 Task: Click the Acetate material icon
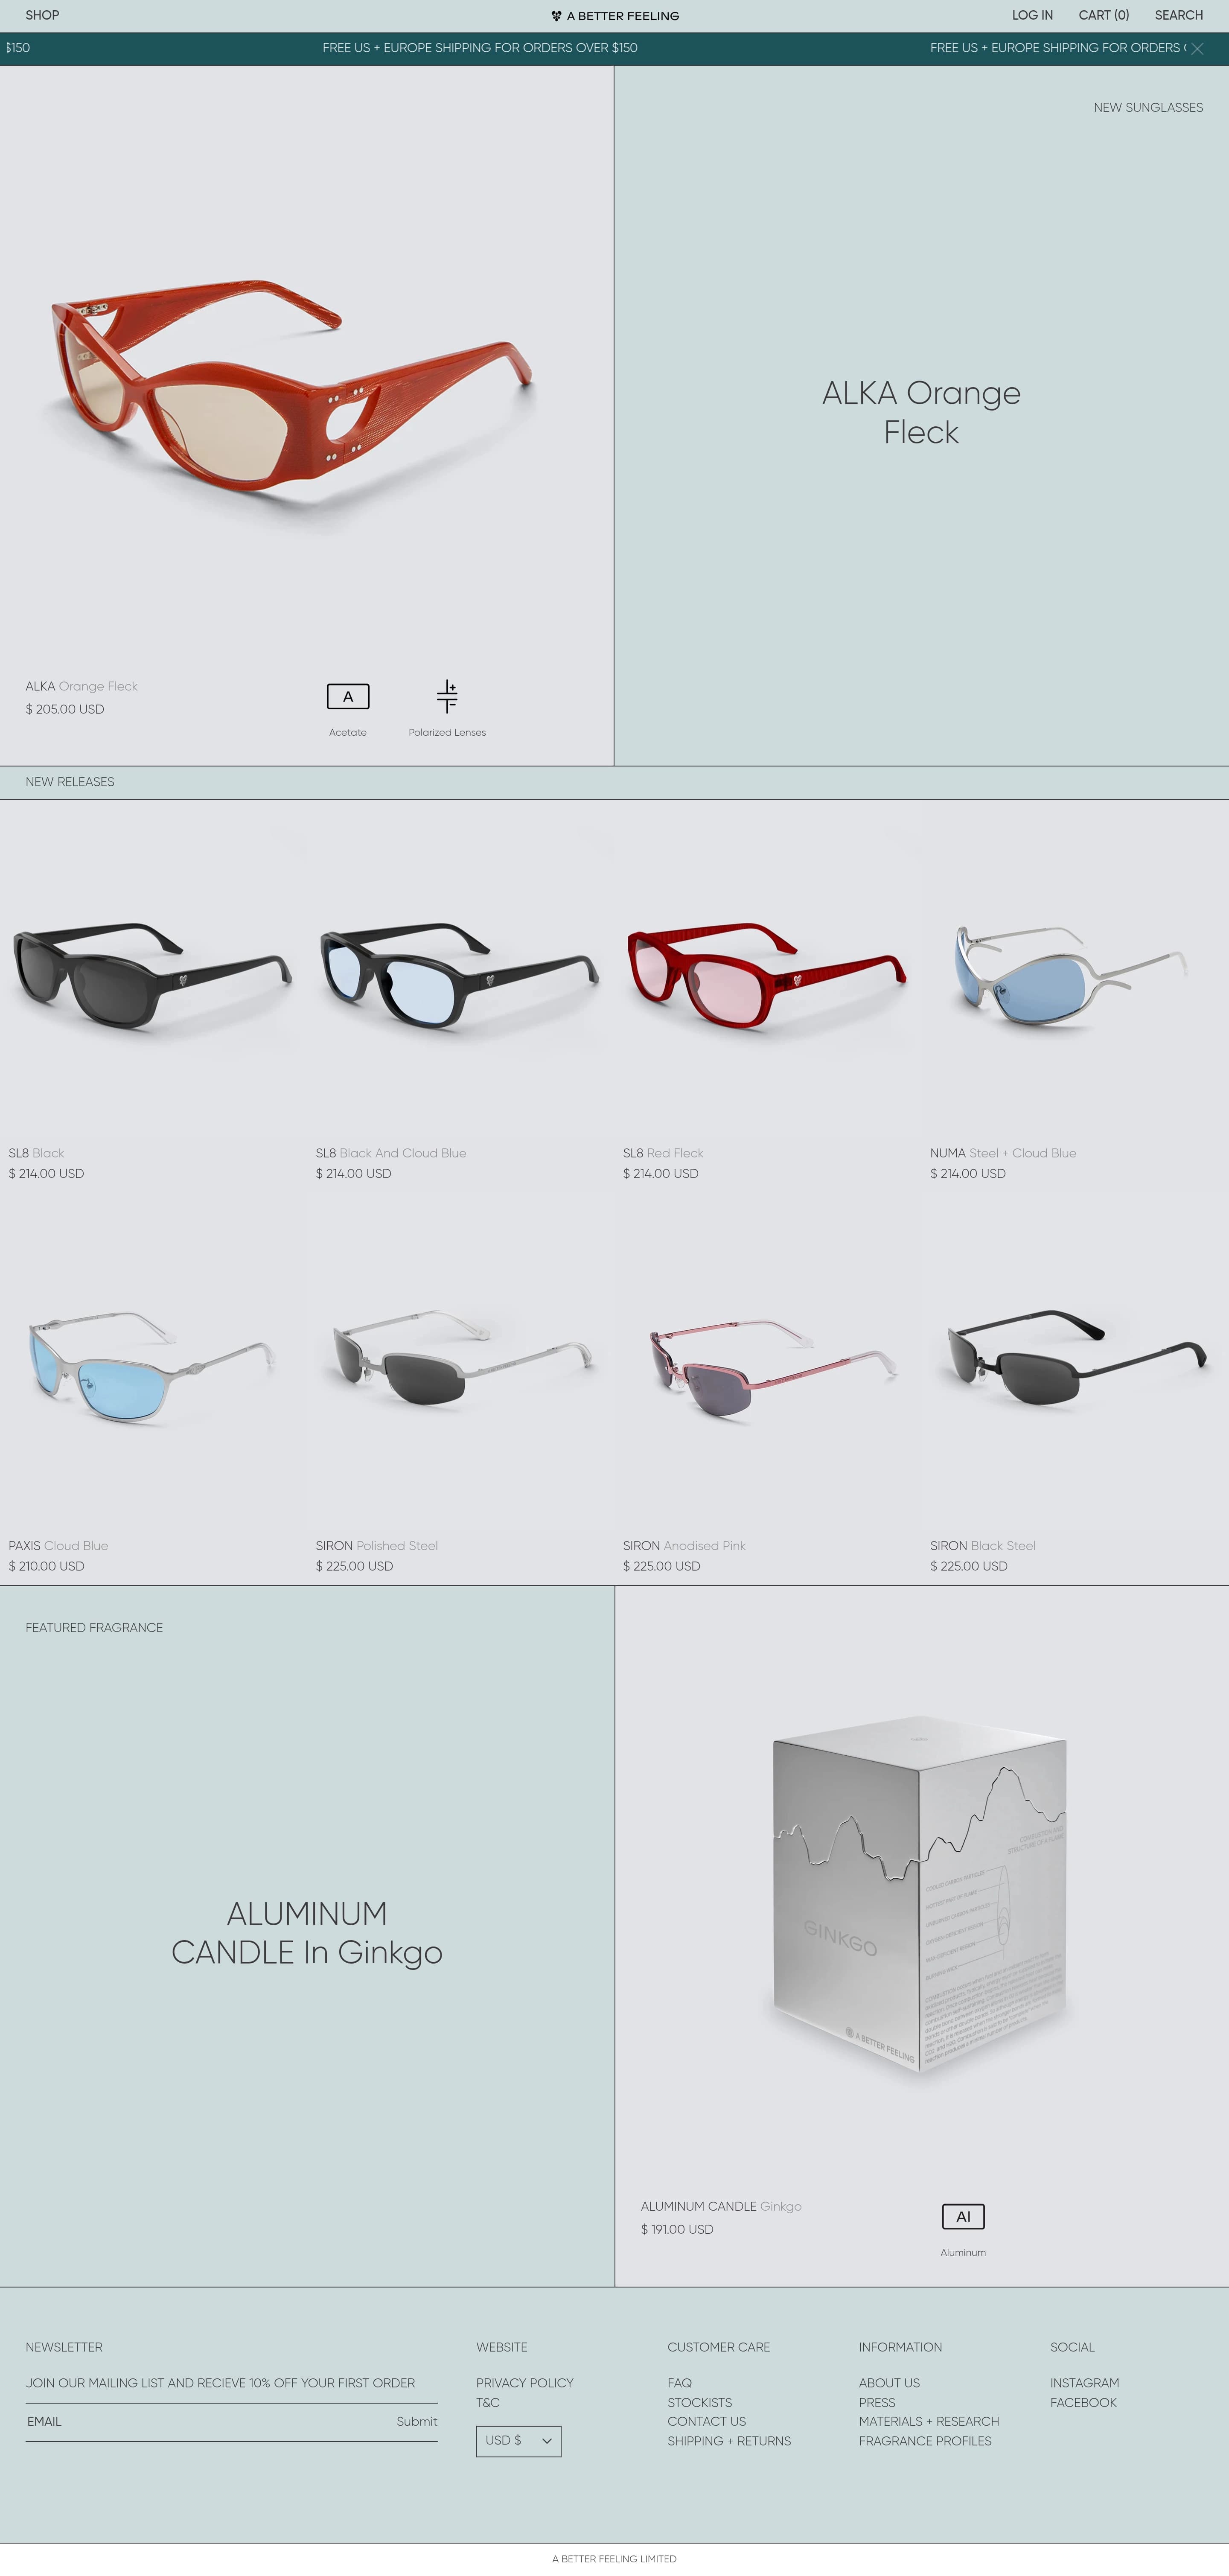348,696
